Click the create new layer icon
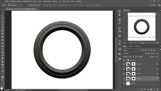Screen dimensions: 161x91 click(154, 89)
